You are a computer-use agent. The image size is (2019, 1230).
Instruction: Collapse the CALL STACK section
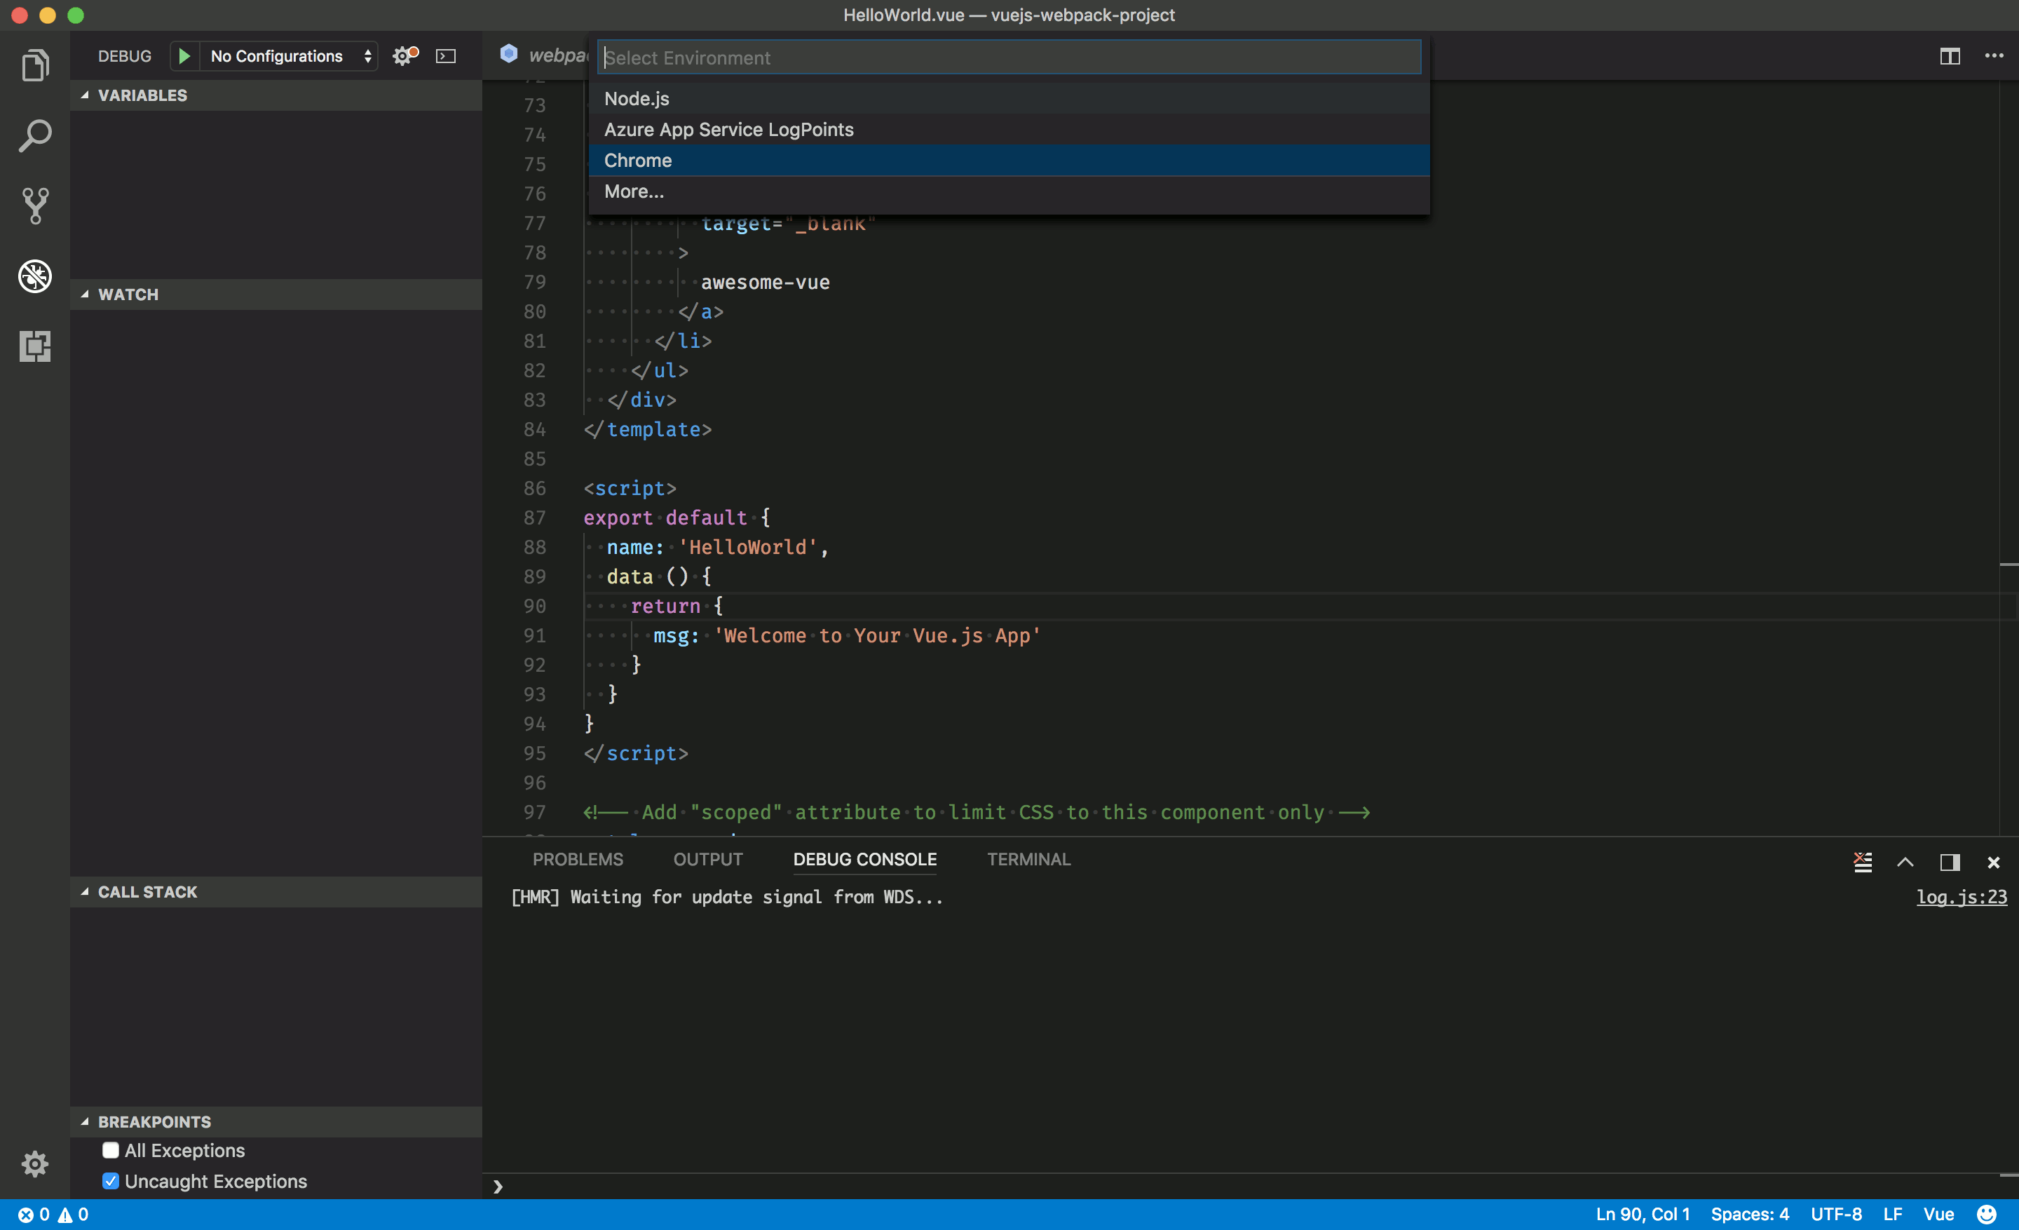click(x=147, y=891)
